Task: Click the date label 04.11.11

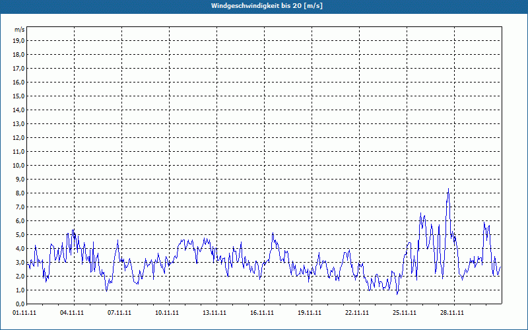Action: click(72, 312)
